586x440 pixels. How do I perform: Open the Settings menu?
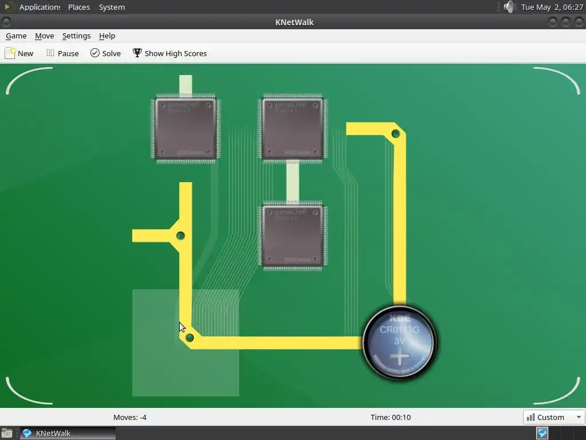click(x=76, y=36)
